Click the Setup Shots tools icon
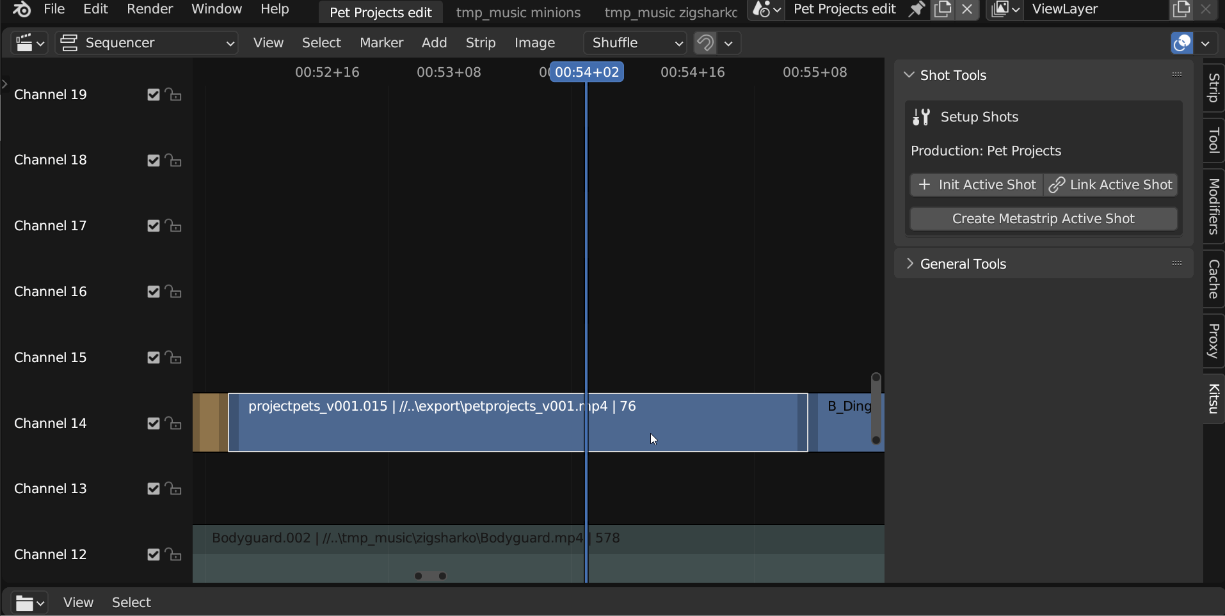 [921, 117]
